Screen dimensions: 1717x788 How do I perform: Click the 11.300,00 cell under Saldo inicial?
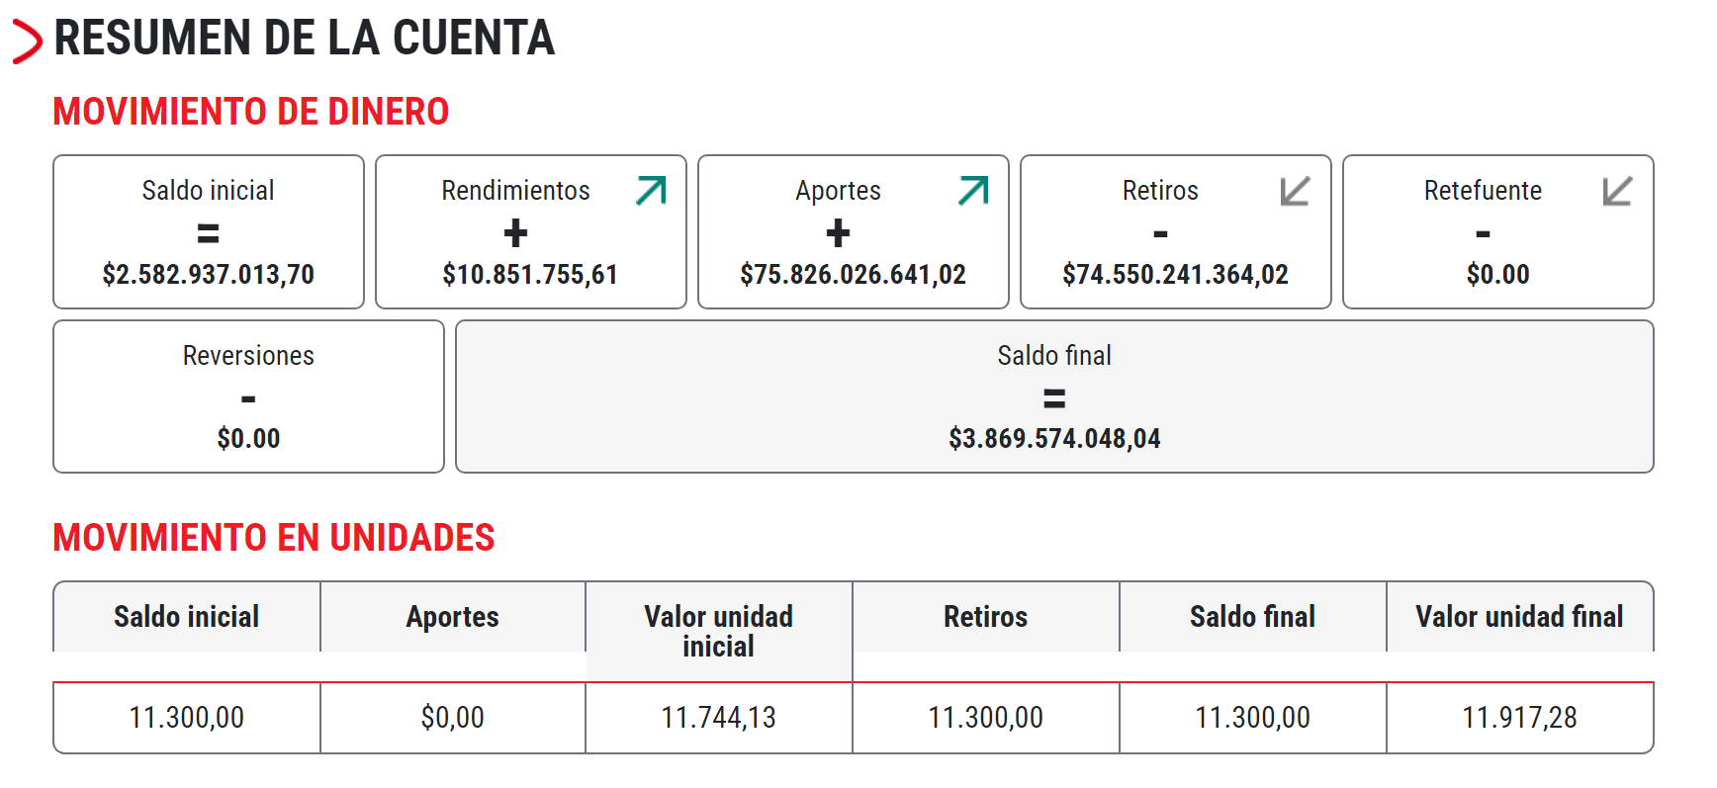click(186, 717)
